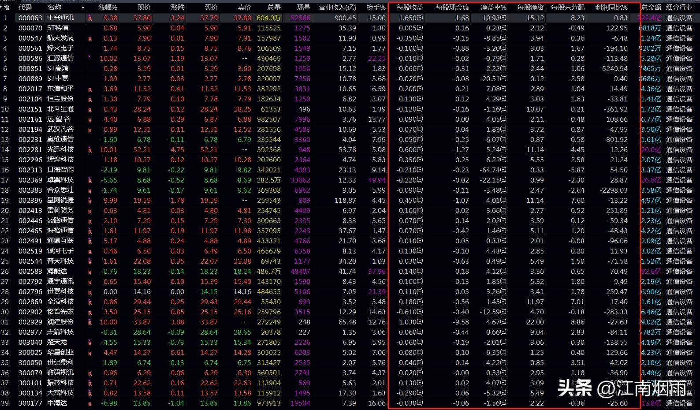The image size is (700, 410).
Task: Open the 烽火电子 row
Action: 350,48
